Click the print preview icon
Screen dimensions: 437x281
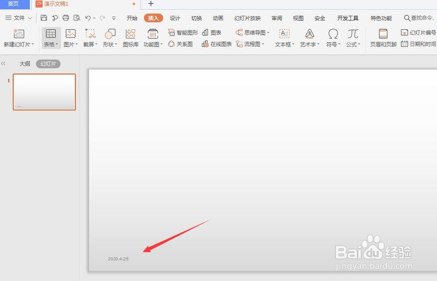click(77, 18)
